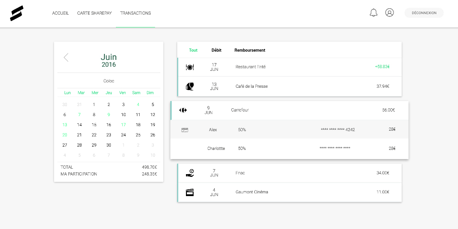Click the 56.00€ amount
The height and width of the screenshot is (229, 458).
(388, 110)
